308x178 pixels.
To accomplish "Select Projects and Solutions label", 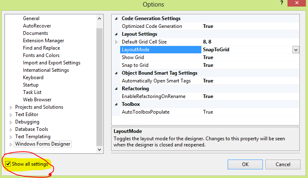I will point(39,107).
